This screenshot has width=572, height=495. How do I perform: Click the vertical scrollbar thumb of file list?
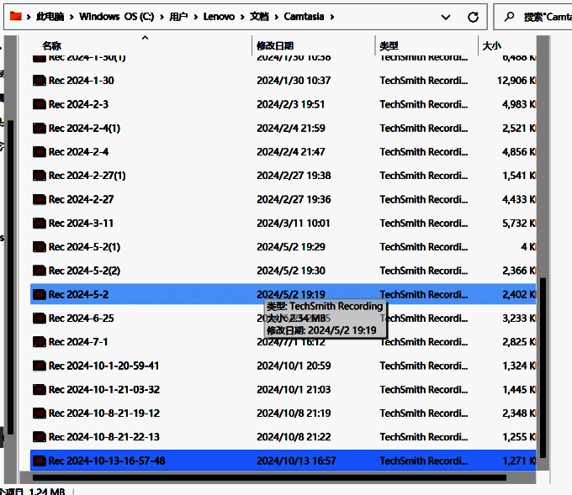point(543,370)
